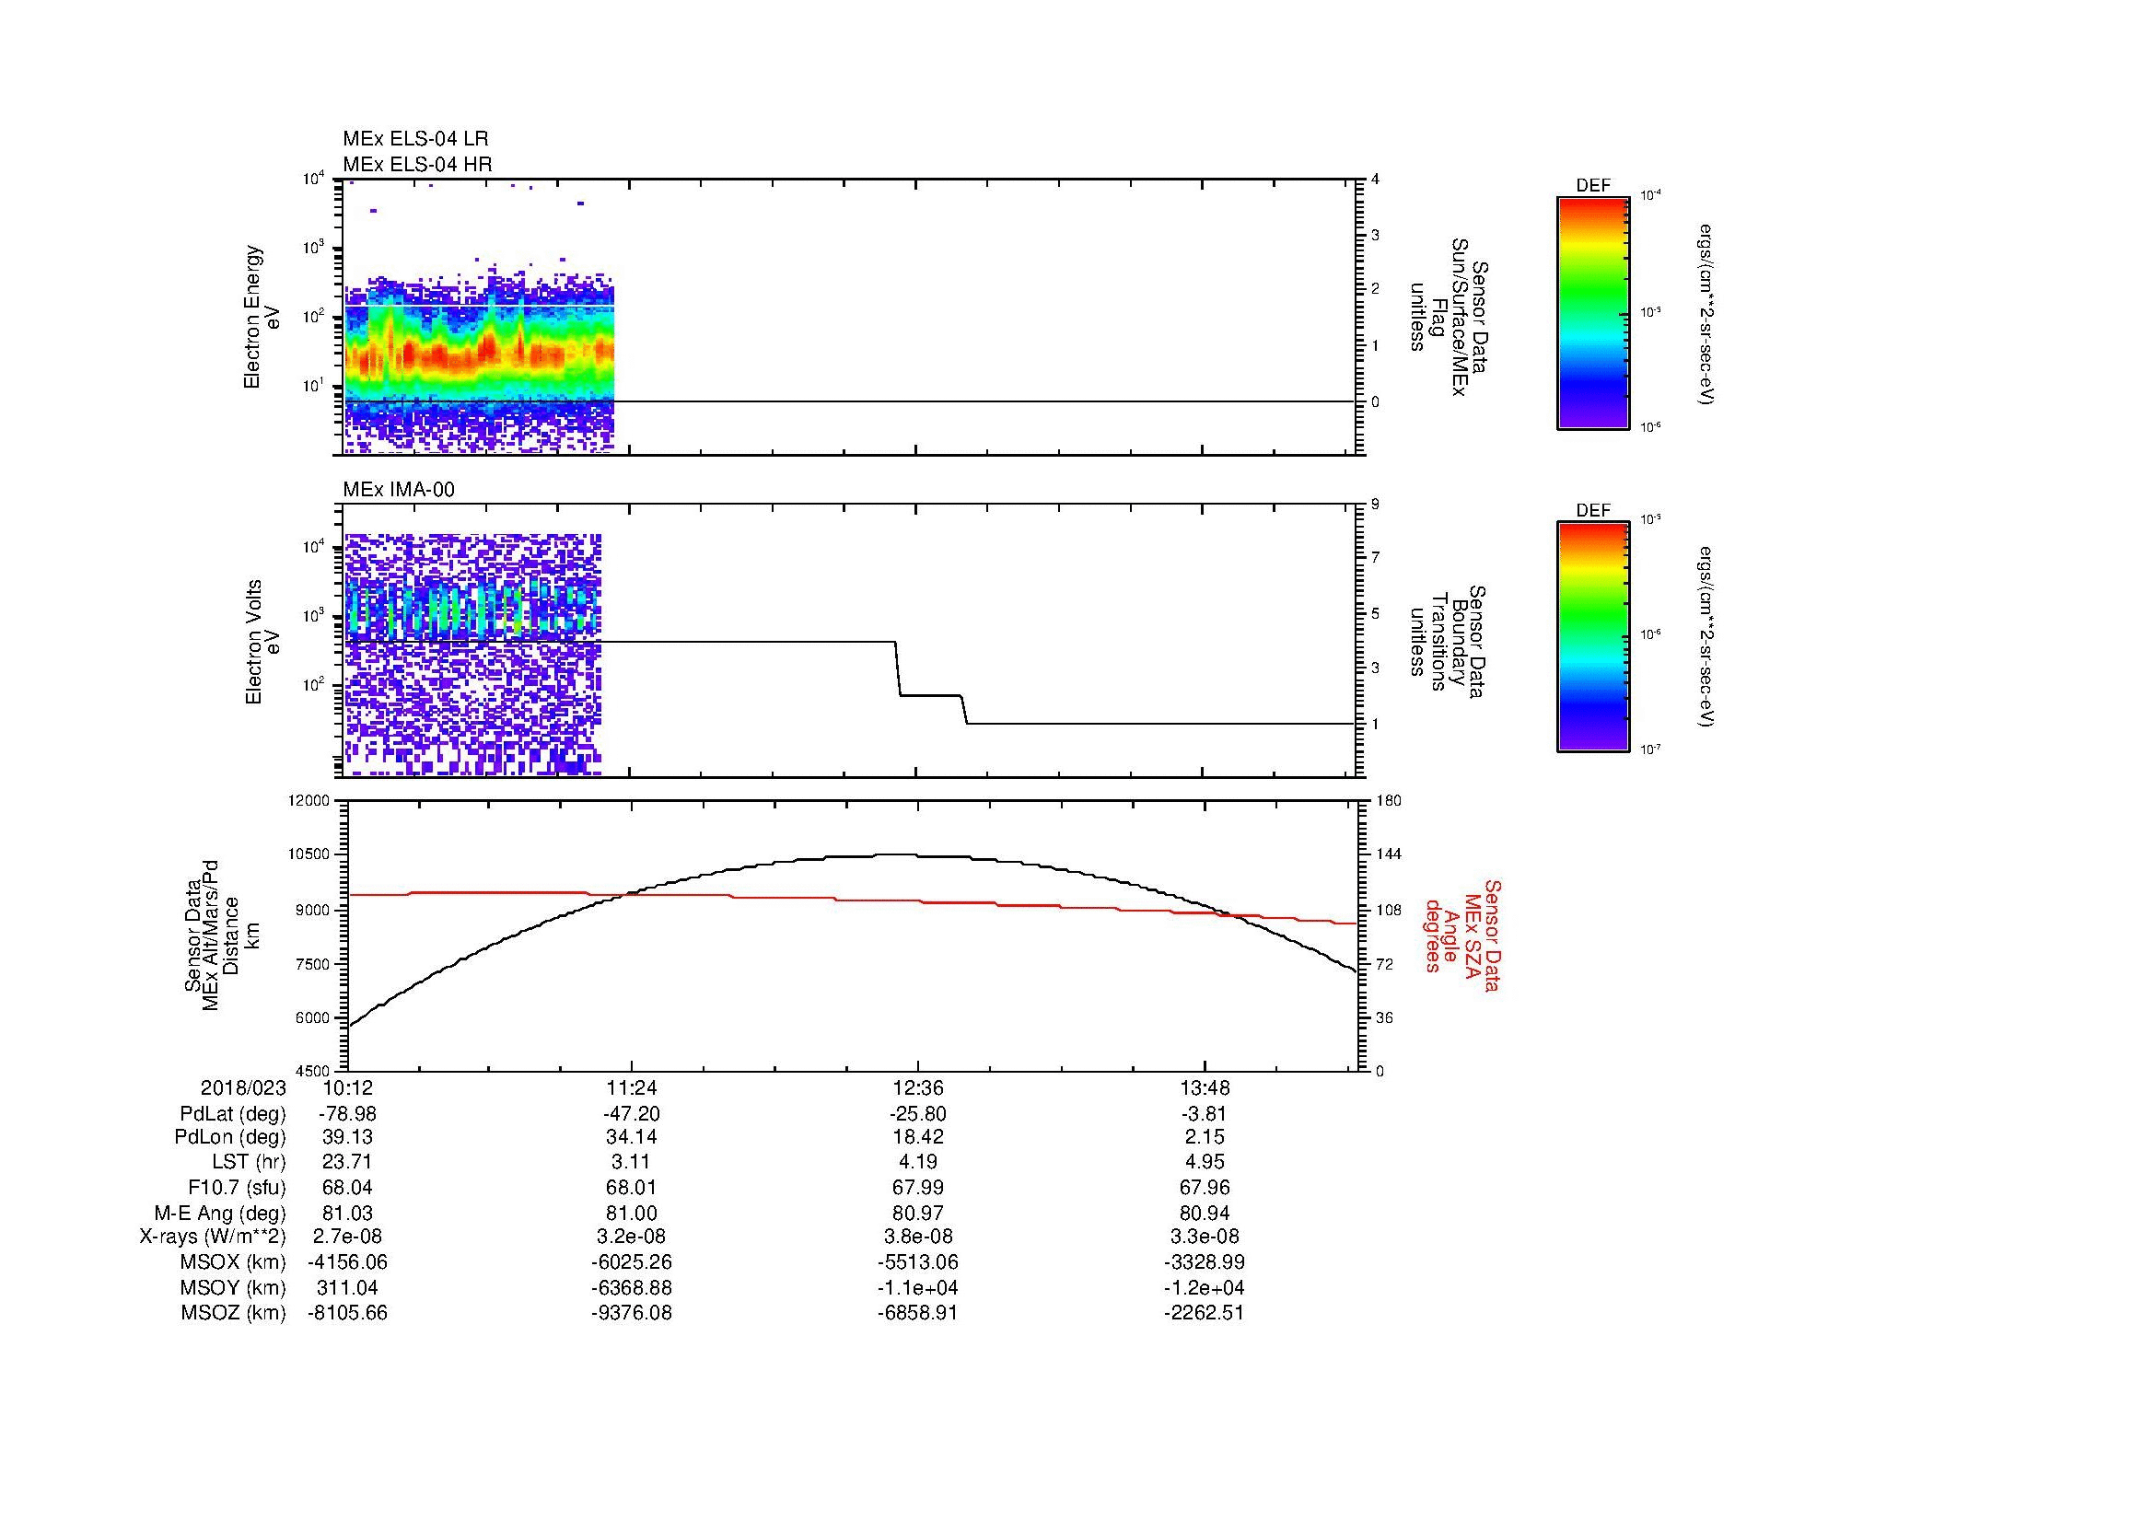Click the '108' SZA axis tick

point(1389,910)
